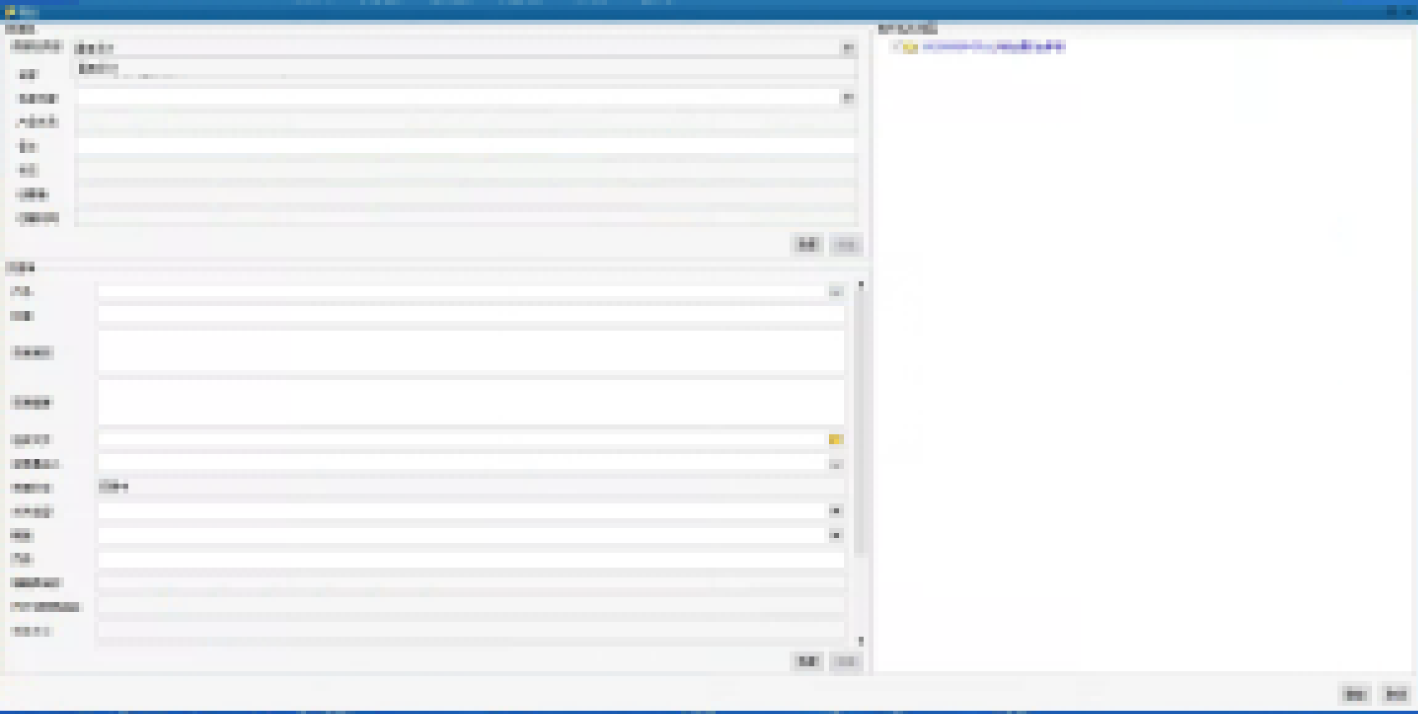Open the second dropdown arrow of the upper form

click(848, 97)
